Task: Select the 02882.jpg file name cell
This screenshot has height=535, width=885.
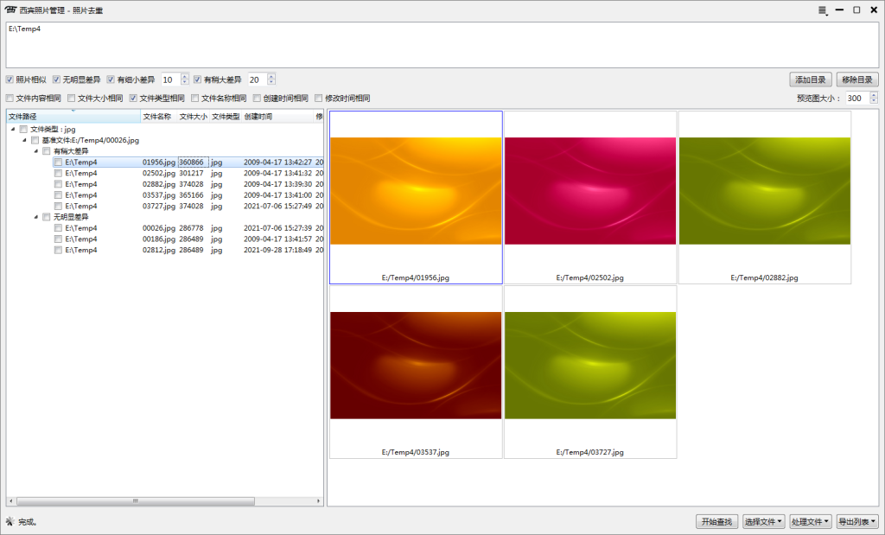Action: [x=159, y=184]
